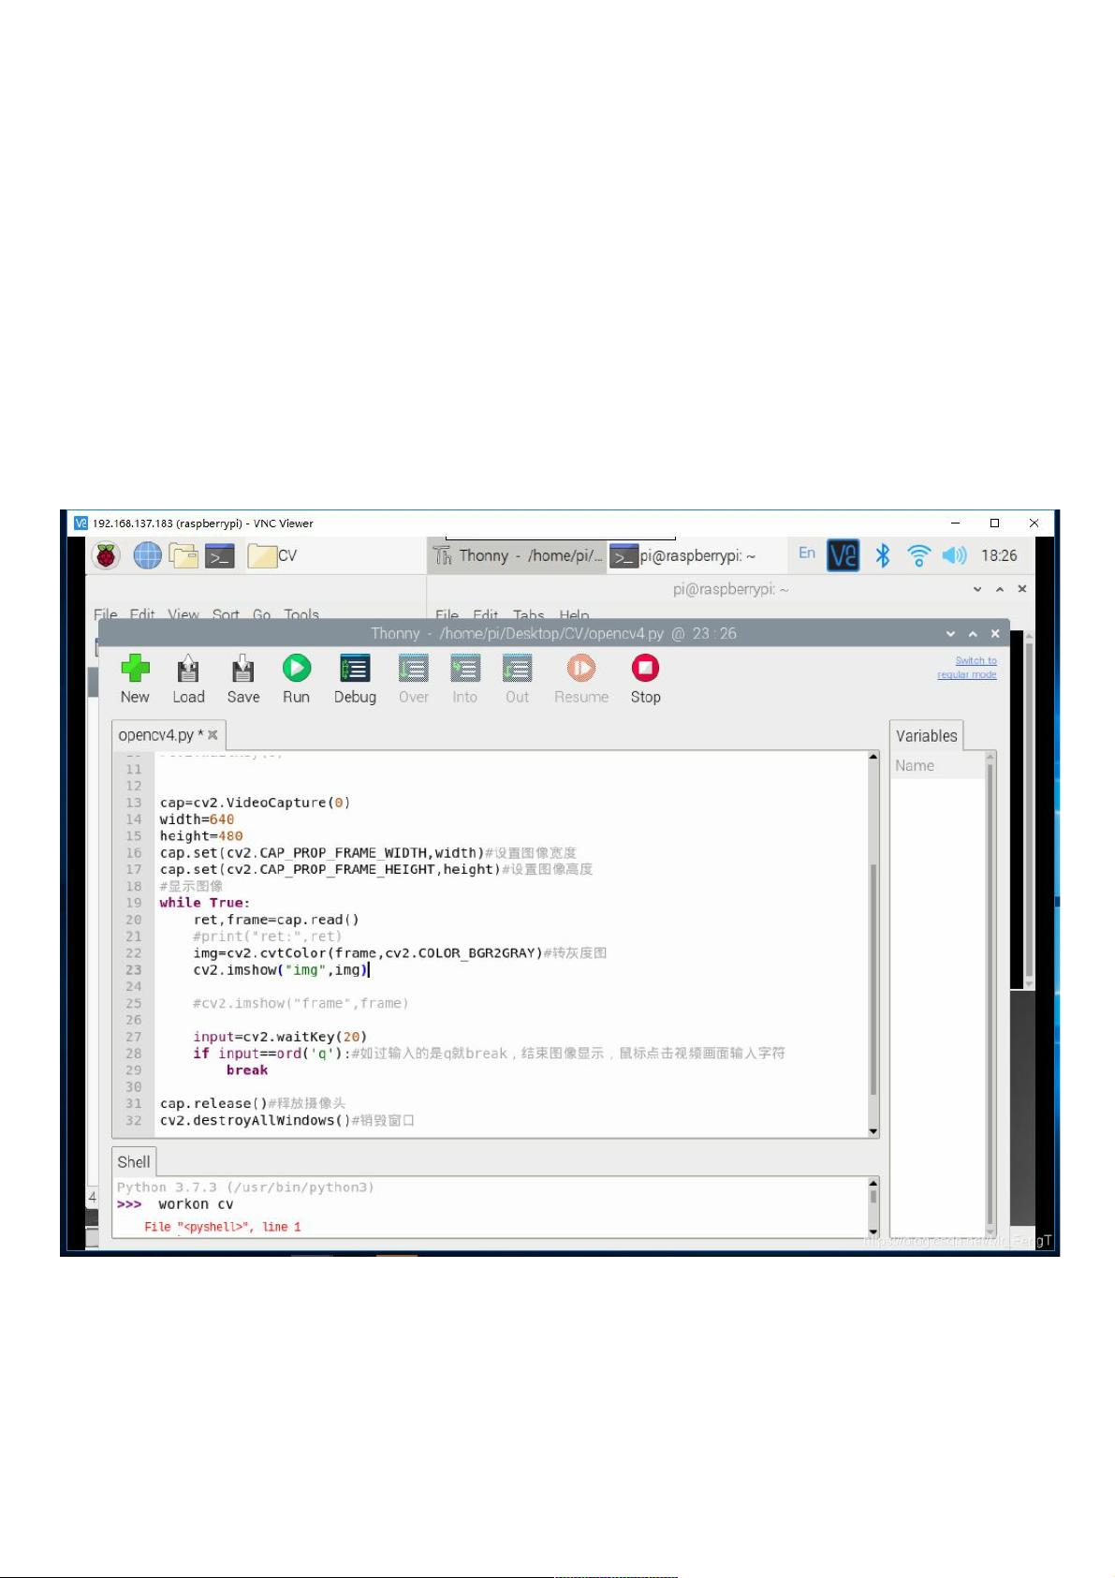The width and height of the screenshot is (1115, 1578).
Task: Click the volume speaker icon
Action: (955, 555)
